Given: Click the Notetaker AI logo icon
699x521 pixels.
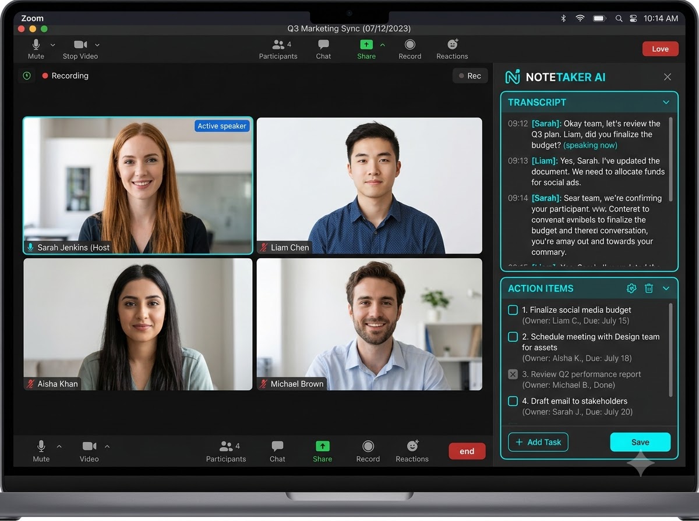Looking at the screenshot, I should click(x=513, y=77).
